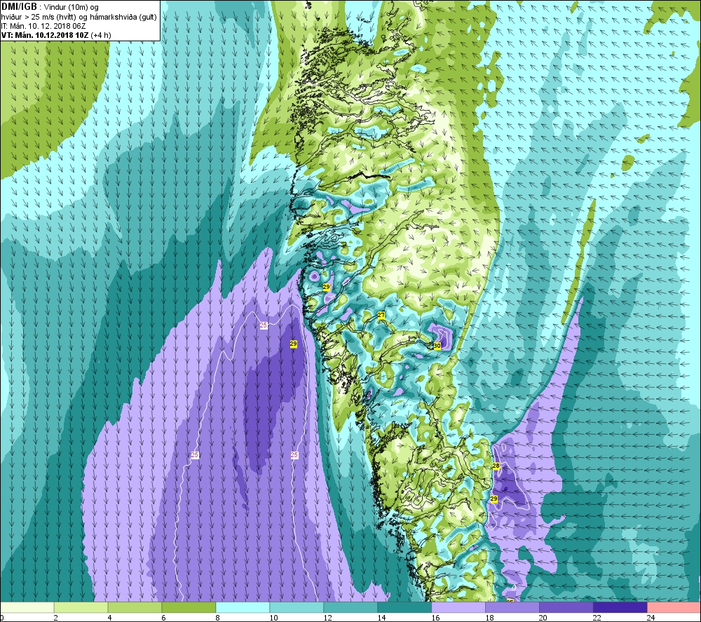This screenshot has height=622, width=701.
Task: Click the scale number 4 on the color bar
Action: [109, 618]
